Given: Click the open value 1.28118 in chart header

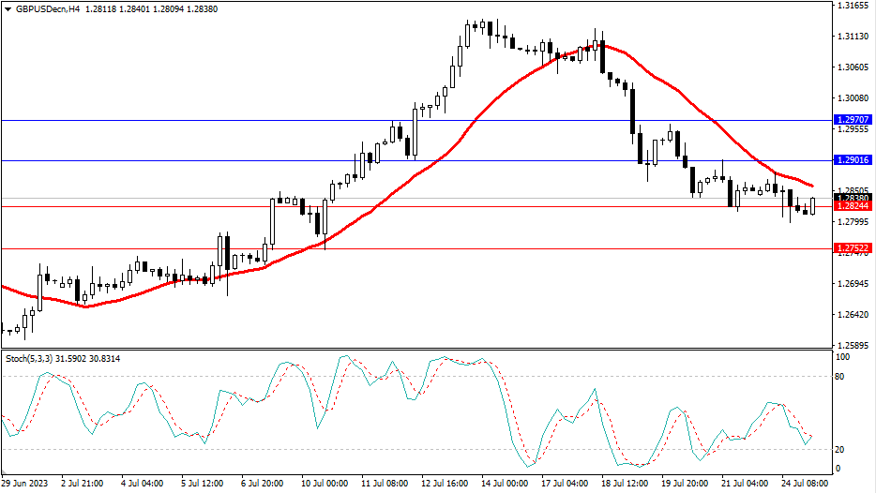Looking at the screenshot, I should coord(101,8).
